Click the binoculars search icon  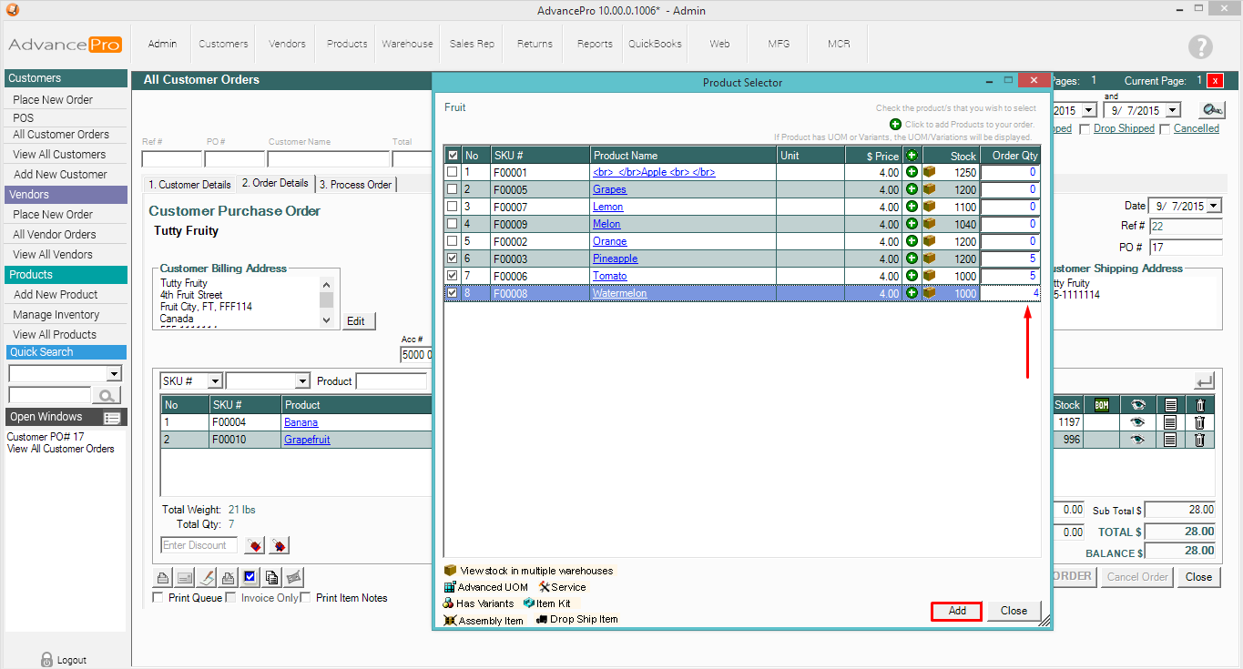(1210, 110)
